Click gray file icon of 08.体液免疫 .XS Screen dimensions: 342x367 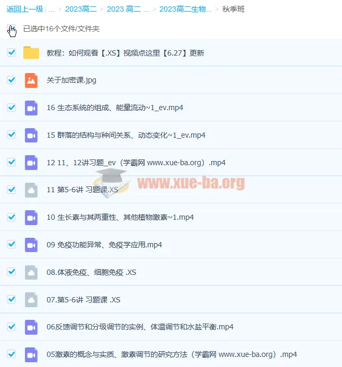tap(31, 272)
